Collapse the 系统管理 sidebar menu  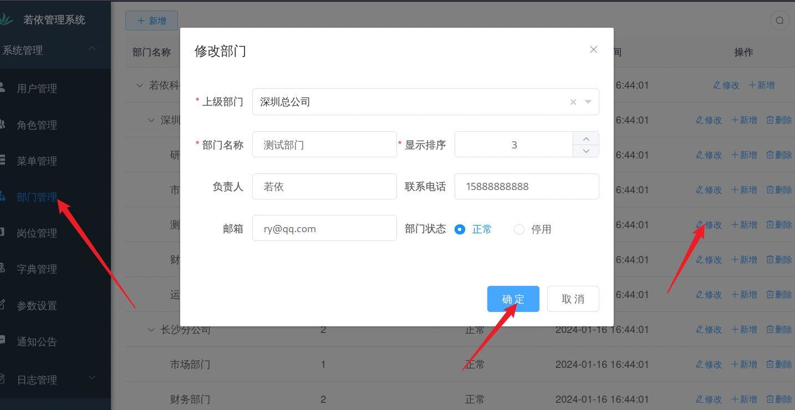pyautogui.click(x=92, y=50)
